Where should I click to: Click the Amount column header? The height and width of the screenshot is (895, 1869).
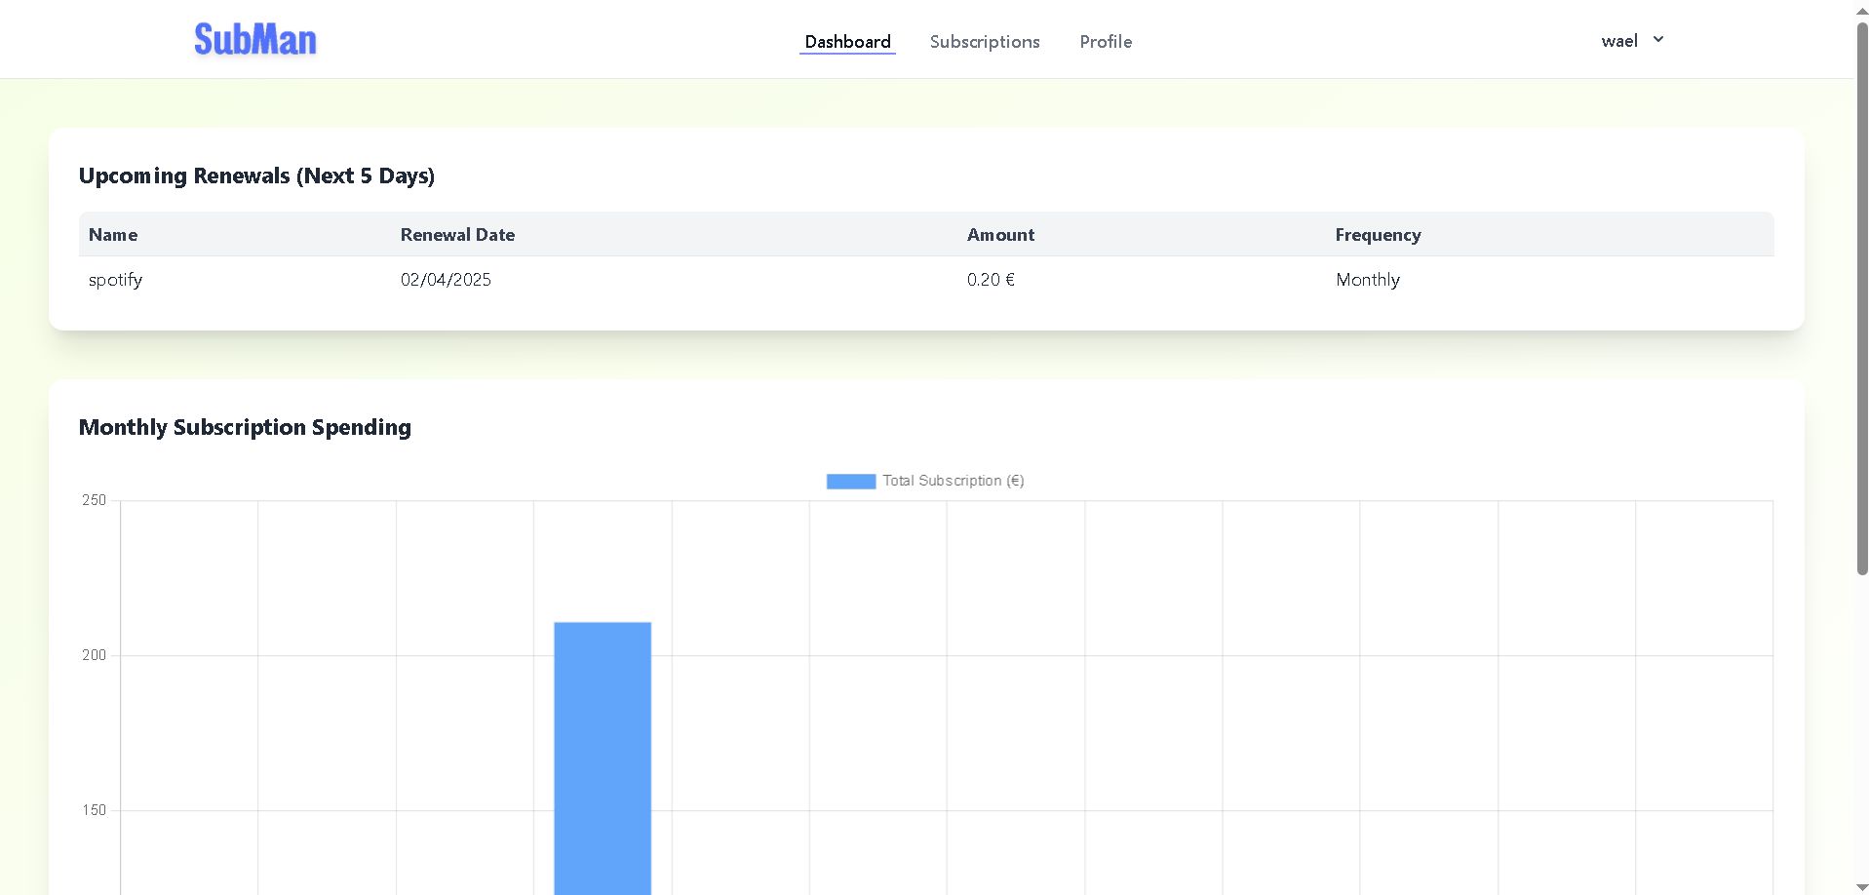[1000, 235]
